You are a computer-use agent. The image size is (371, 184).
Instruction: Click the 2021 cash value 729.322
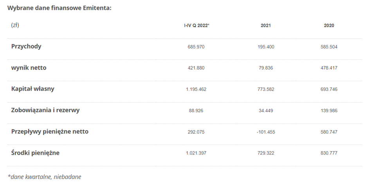click(x=266, y=153)
